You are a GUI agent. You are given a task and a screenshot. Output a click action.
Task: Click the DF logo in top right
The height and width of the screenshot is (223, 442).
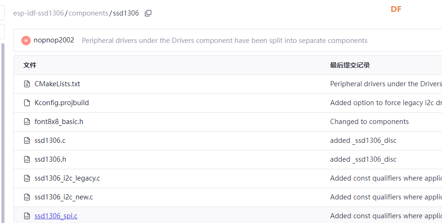click(x=396, y=9)
